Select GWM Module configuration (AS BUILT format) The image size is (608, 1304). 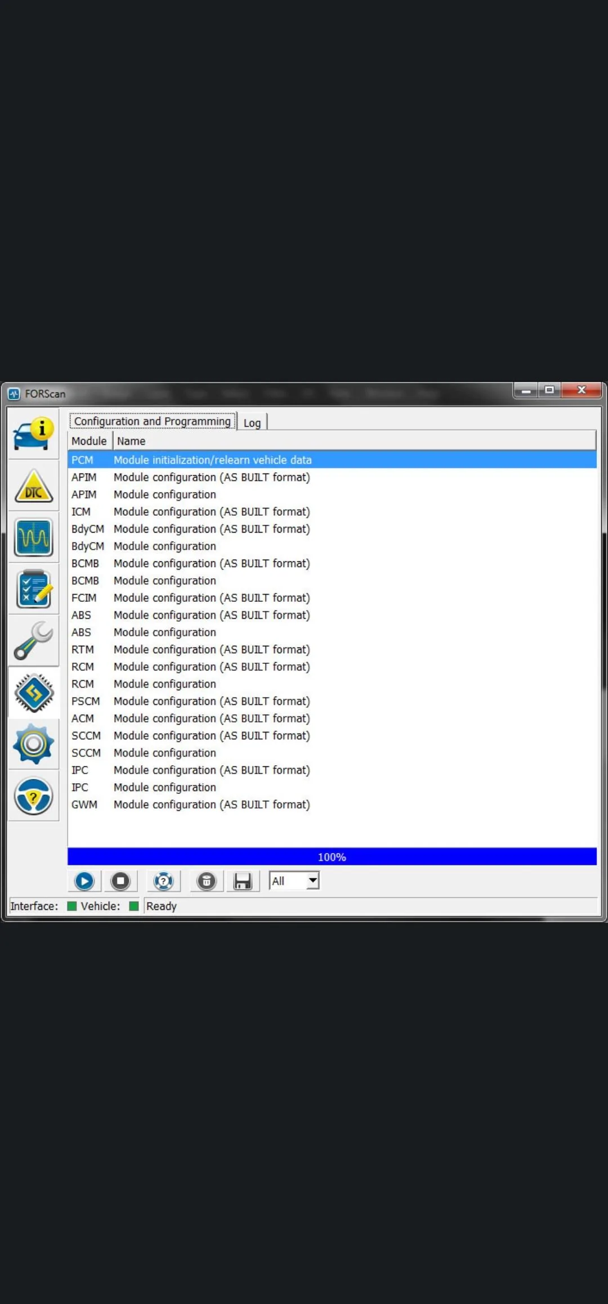(x=332, y=805)
